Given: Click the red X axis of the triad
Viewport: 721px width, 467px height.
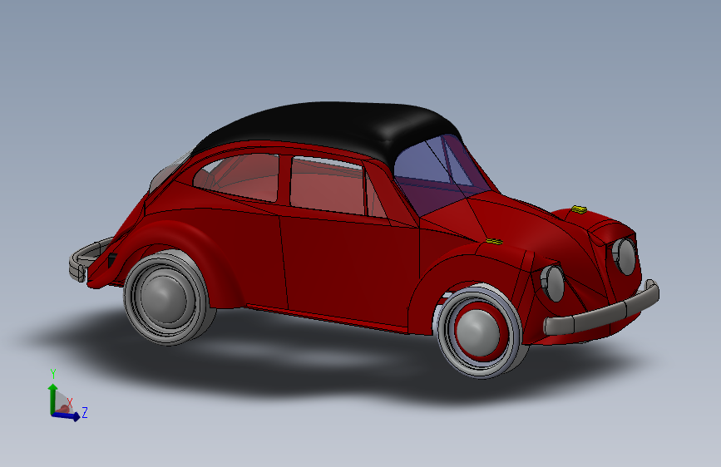Looking at the screenshot, I should pos(64,408).
